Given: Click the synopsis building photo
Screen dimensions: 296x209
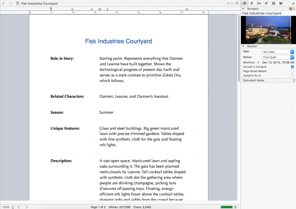Looking at the screenshot, I should click(268, 30).
